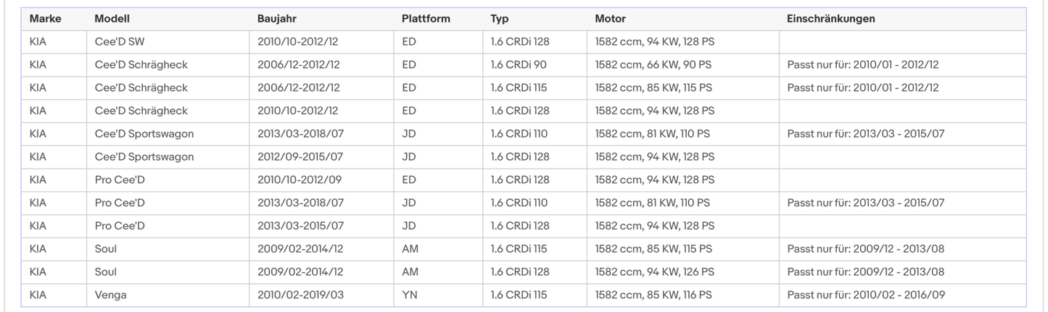Viewport: 1048px width, 312px height.
Task: Select the YN platform cell
Action: (x=409, y=295)
